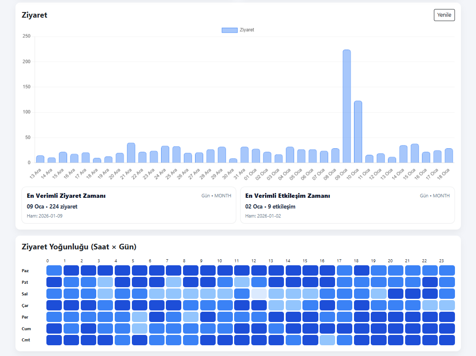
Task: Select heatmap cell Sal hour 12
Action: click(x=259, y=294)
